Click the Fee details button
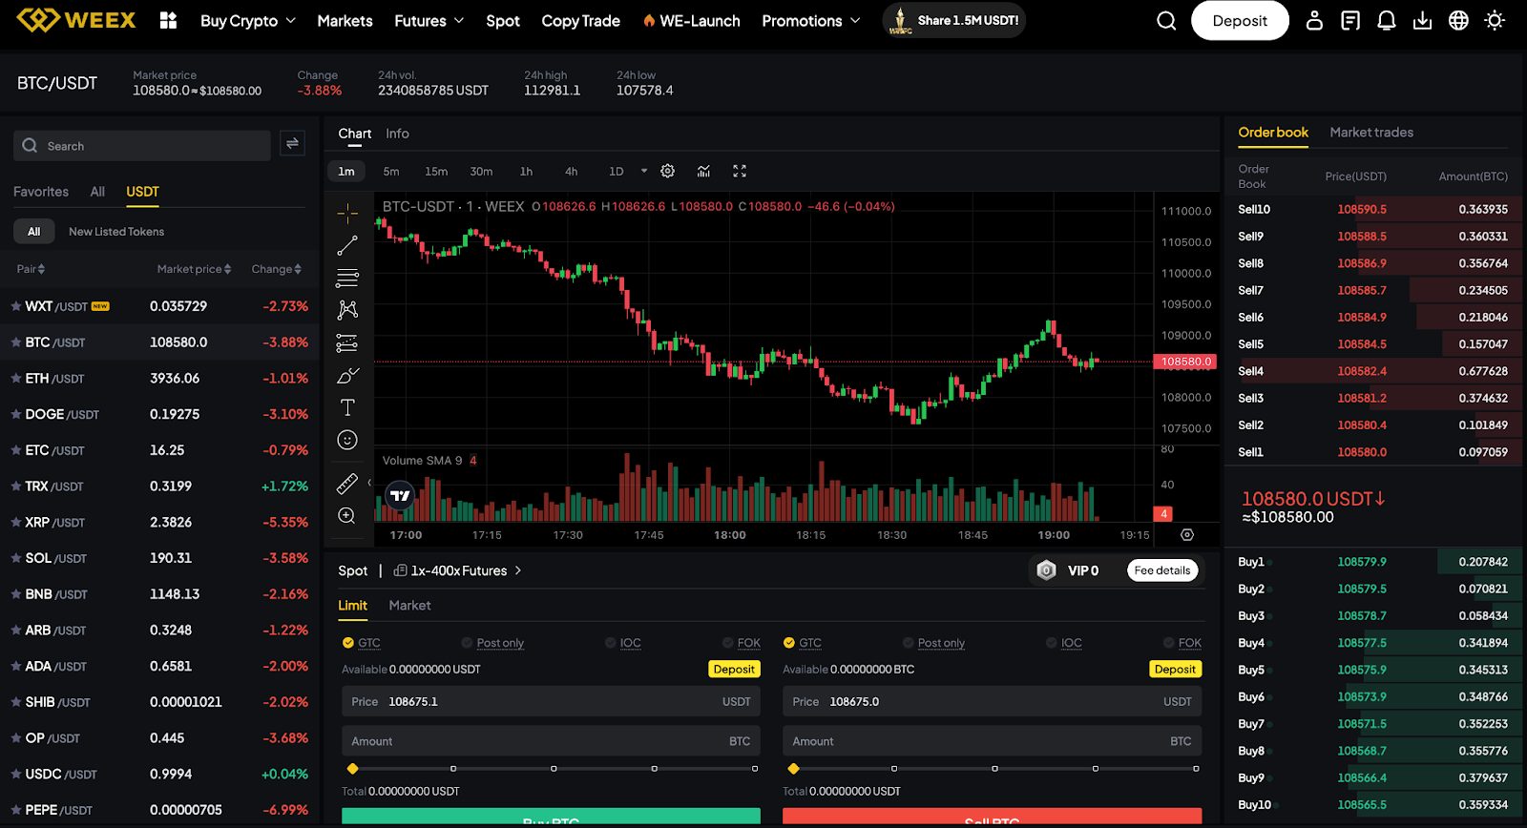The height and width of the screenshot is (828, 1527). (1161, 570)
